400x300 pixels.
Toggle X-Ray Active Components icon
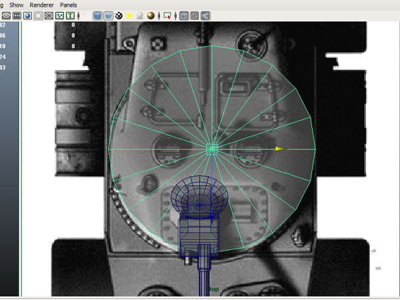pos(195,16)
